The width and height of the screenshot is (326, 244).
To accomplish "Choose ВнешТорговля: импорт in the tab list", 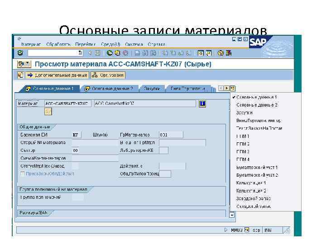I will 259,121.
